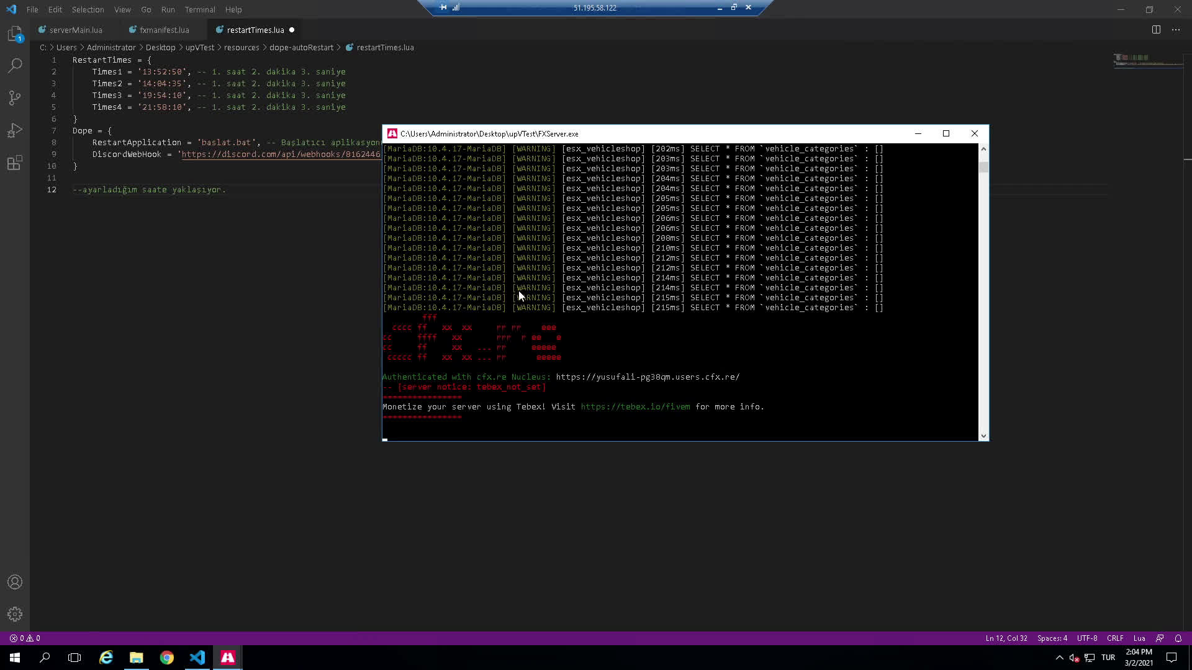Image resolution: width=1192 pixels, height=670 pixels.
Task: Click the FXServer console scrollbar down arrow
Action: pos(983,436)
